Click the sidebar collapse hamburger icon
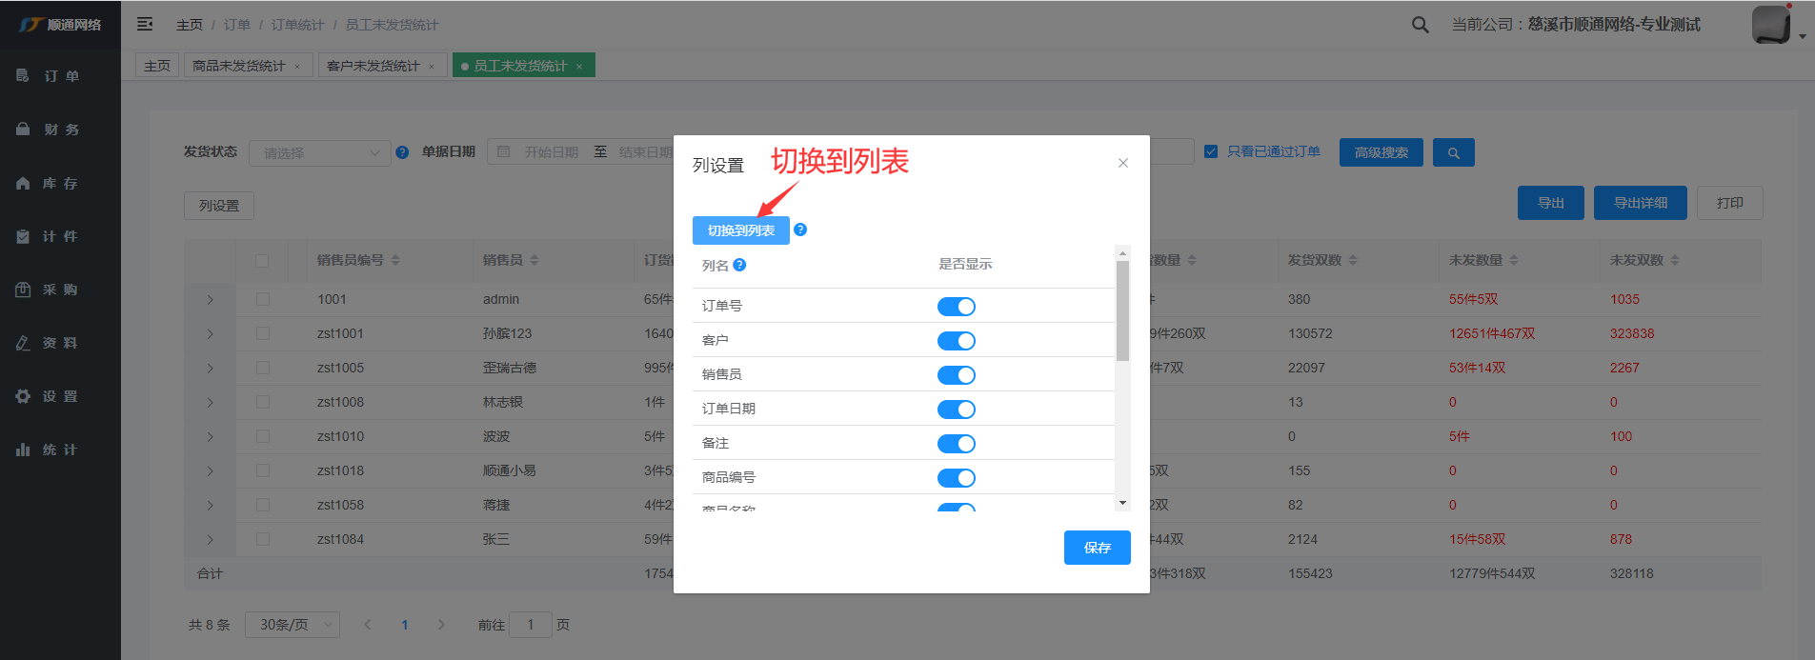The height and width of the screenshot is (660, 1815). 145,24
